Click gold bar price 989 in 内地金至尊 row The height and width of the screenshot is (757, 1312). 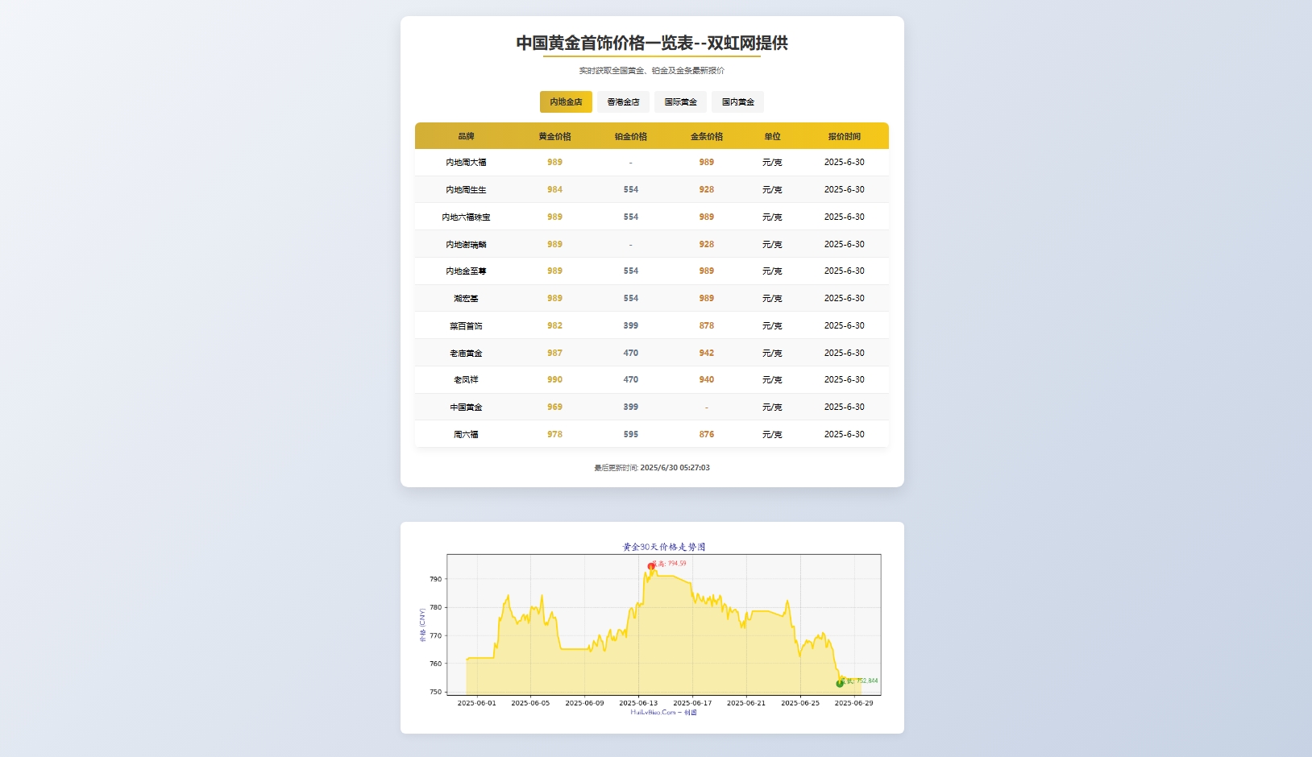(x=706, y=271)
